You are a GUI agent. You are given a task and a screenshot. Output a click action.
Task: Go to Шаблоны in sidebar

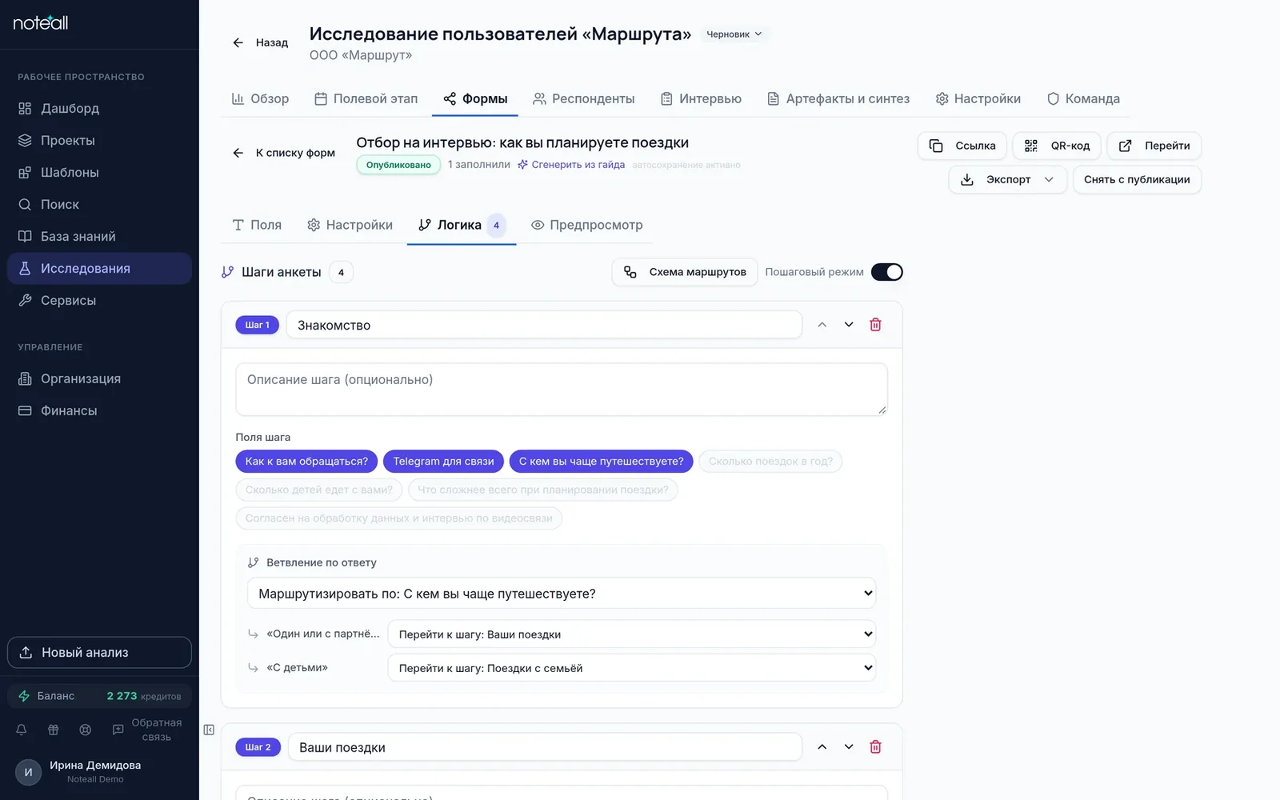click(99, 172)
